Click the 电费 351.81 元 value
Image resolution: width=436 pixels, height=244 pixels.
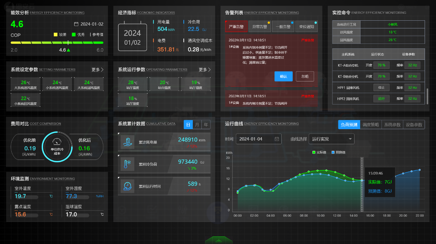[x=168, y=49]
